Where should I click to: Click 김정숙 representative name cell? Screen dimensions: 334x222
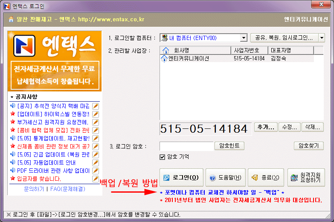[x=279, y=58]
